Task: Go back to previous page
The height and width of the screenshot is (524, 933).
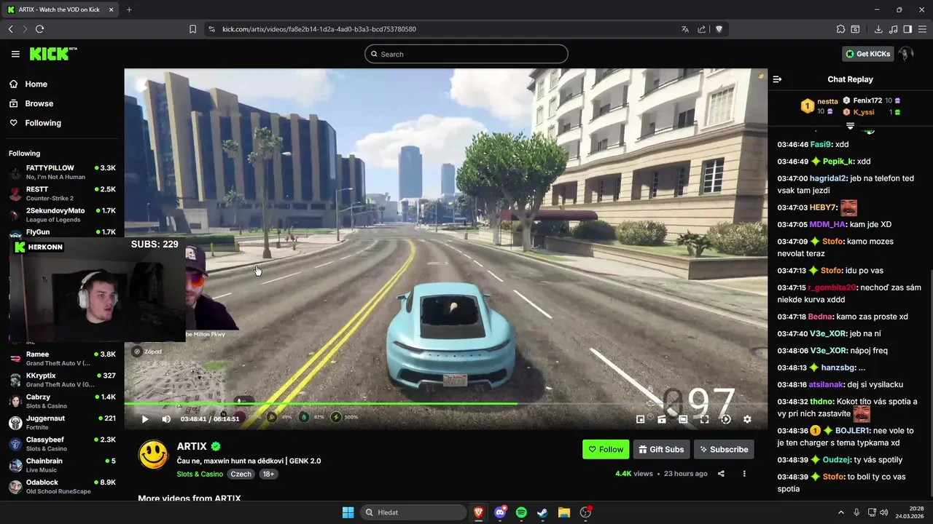Action: click(10, 29)
